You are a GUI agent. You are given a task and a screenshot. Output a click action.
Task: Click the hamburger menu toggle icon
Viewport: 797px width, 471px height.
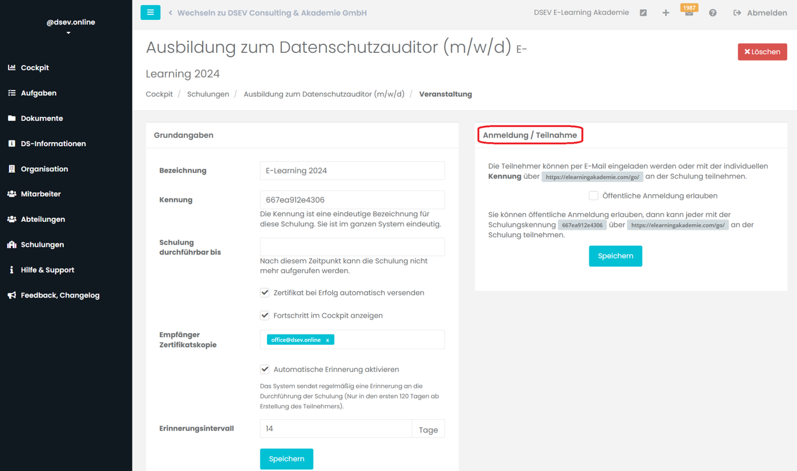point(150,13)
